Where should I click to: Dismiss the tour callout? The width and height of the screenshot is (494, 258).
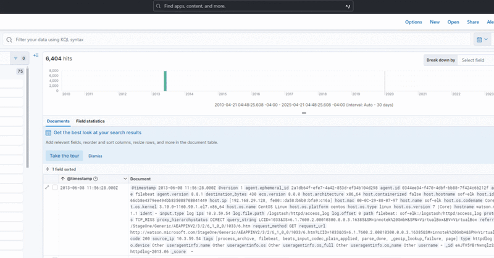(x=95, y=156)
